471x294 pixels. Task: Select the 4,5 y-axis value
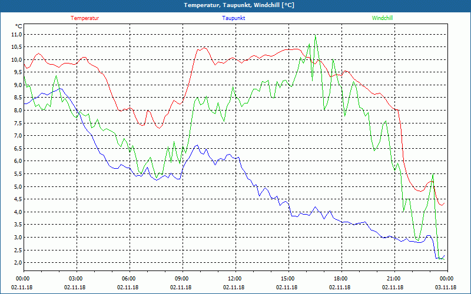pyautogui.click(x=18, y=199)
